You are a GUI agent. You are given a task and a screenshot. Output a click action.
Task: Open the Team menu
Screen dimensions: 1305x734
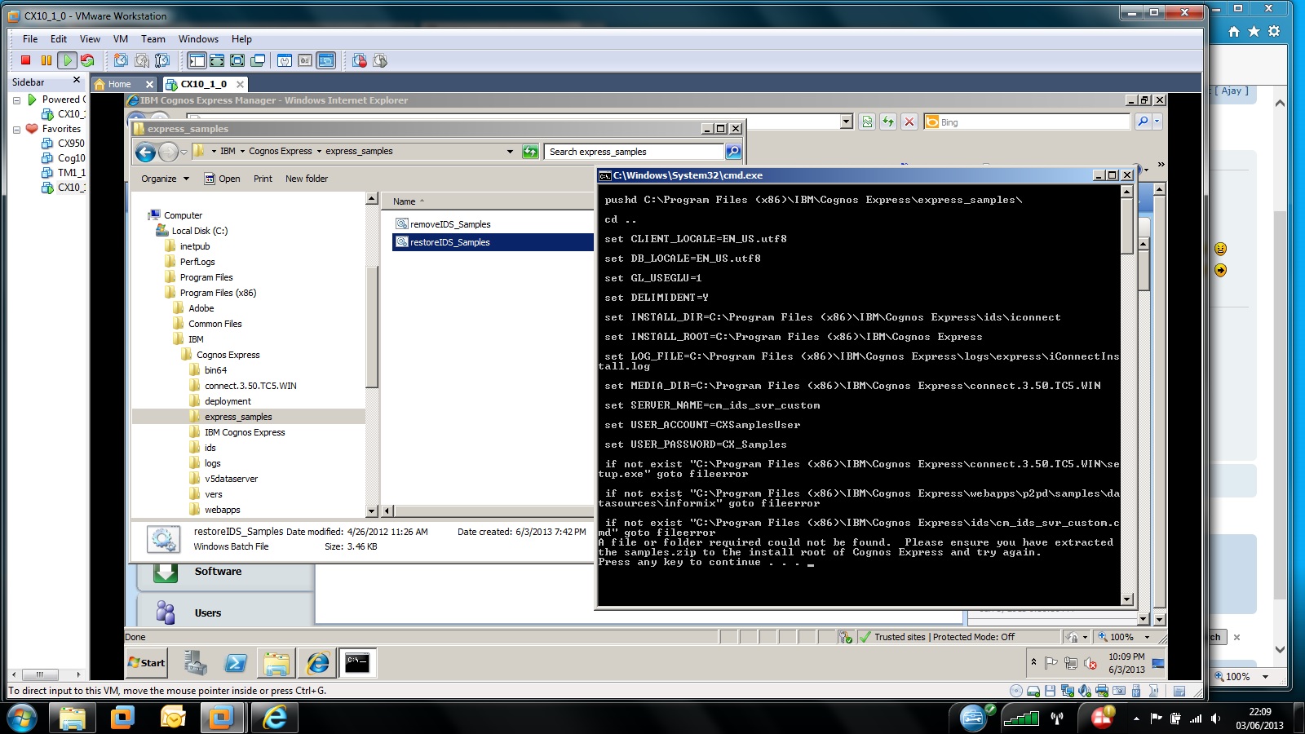point(153,38)
